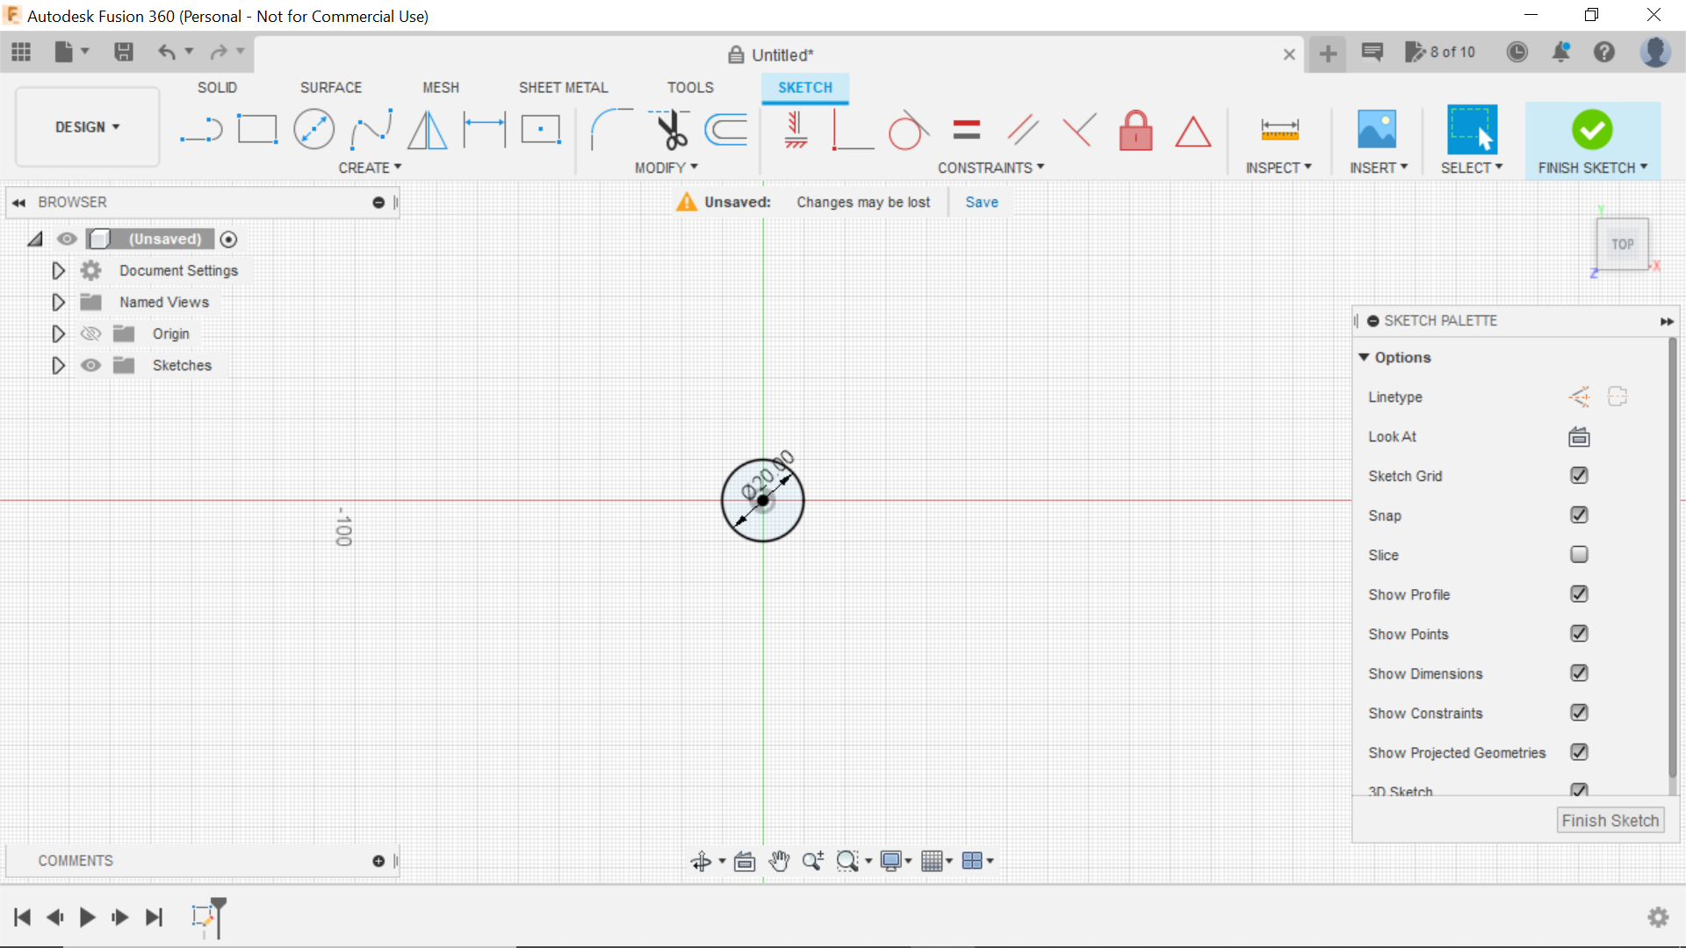The image size is (1686, 948).
Task: Uncheck Show Dimensions
Action: click(1579, 672)
